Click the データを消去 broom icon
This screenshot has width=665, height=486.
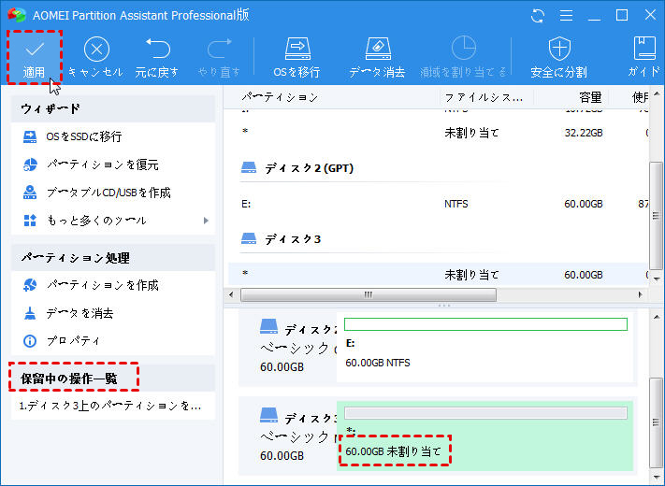click(x=30, y=313)
